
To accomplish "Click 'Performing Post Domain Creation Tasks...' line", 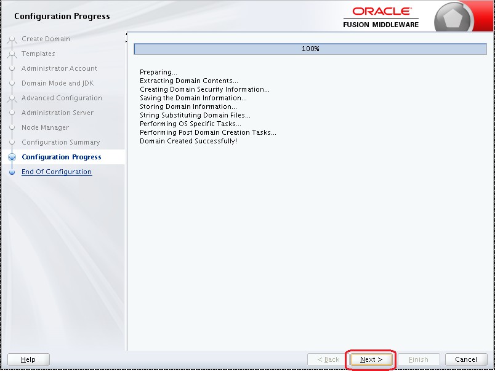I will click(208, 132).
